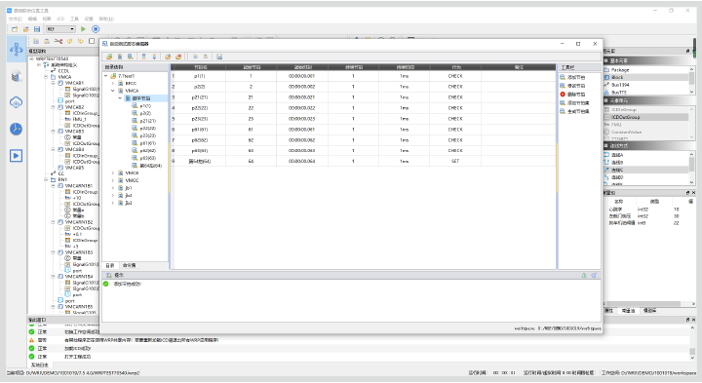Collapse RN1 node in main model tree

coord(46,180)
